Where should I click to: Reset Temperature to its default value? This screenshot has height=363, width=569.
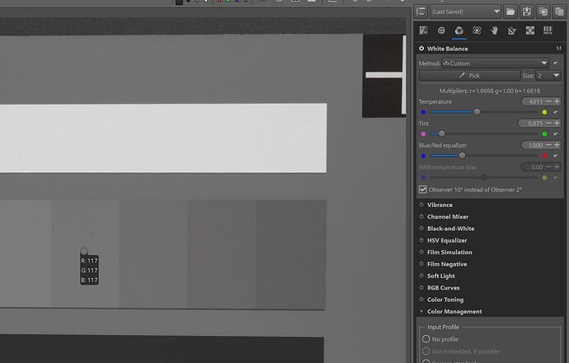pyautogui.click(x=557, y=111)
